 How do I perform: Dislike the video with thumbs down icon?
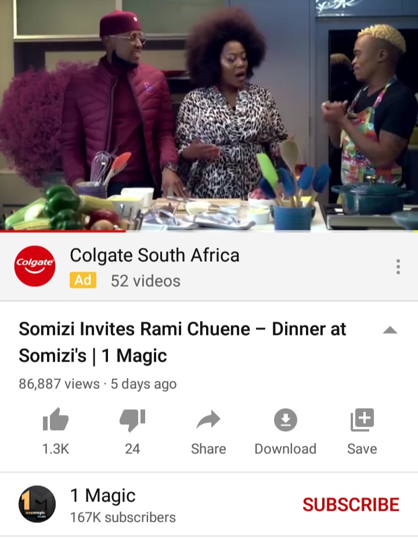click(x=132, y=420)
